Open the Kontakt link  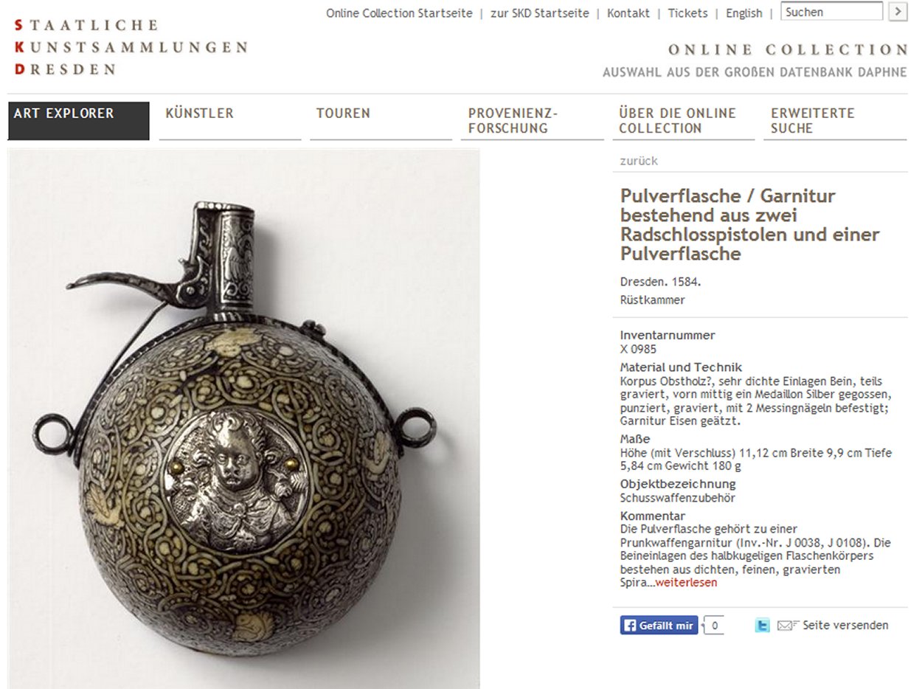pyautogui.click(x=628, y=13)
